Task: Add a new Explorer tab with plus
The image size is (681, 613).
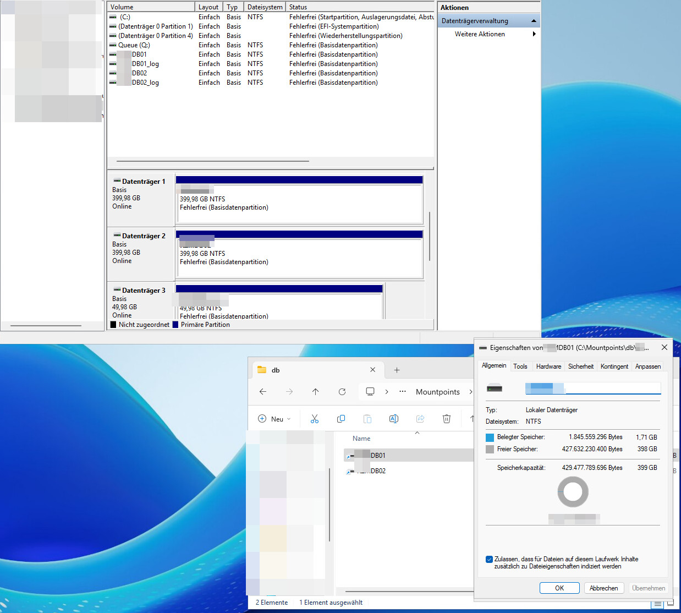Action: pos(397,370)
